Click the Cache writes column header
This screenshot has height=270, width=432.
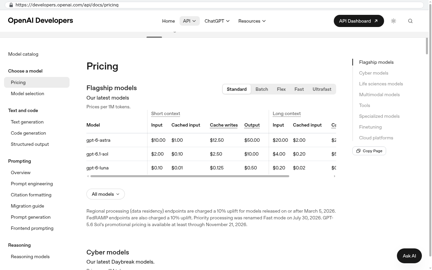(x=224, y=125)
